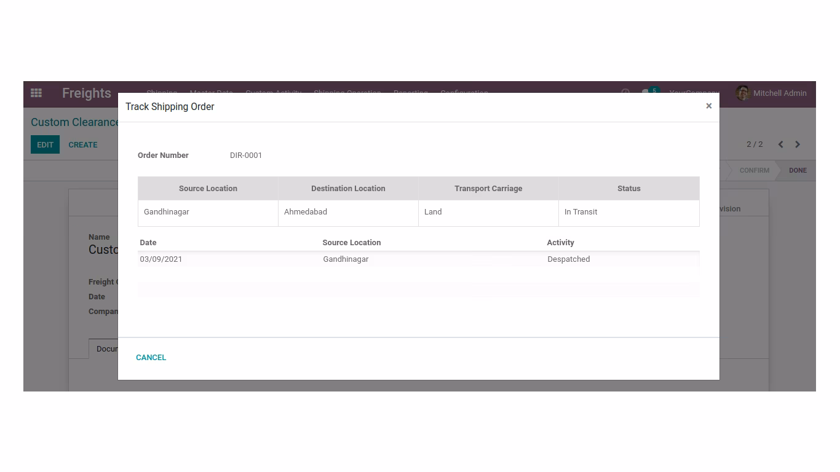Image resolution: width=840 pixels, height=472 pixels.
Task: Click the Freights app title
Action: tap(86, 93)
